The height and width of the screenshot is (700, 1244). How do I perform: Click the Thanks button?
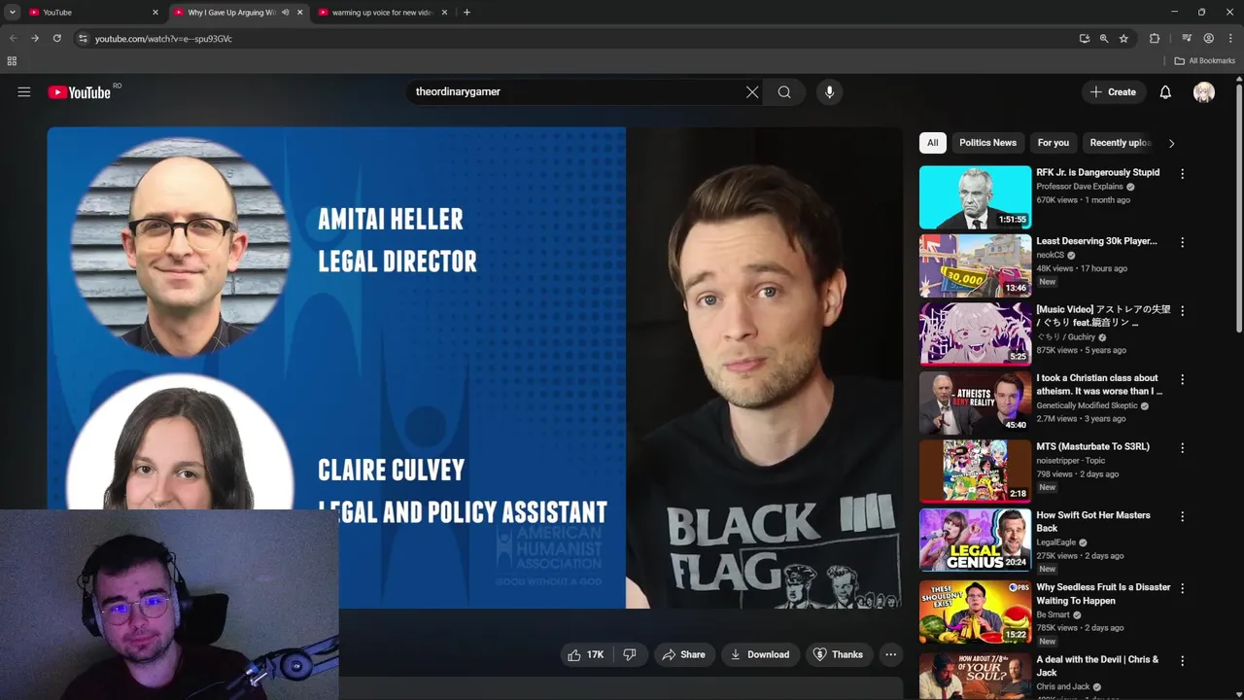tap(839, 654)
